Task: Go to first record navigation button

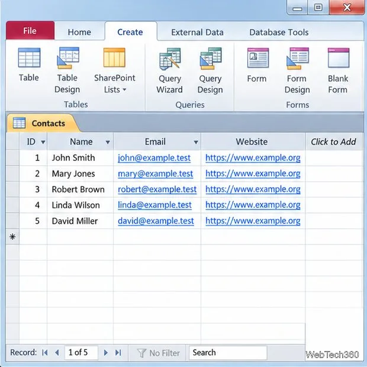Action: coord(45,352)
